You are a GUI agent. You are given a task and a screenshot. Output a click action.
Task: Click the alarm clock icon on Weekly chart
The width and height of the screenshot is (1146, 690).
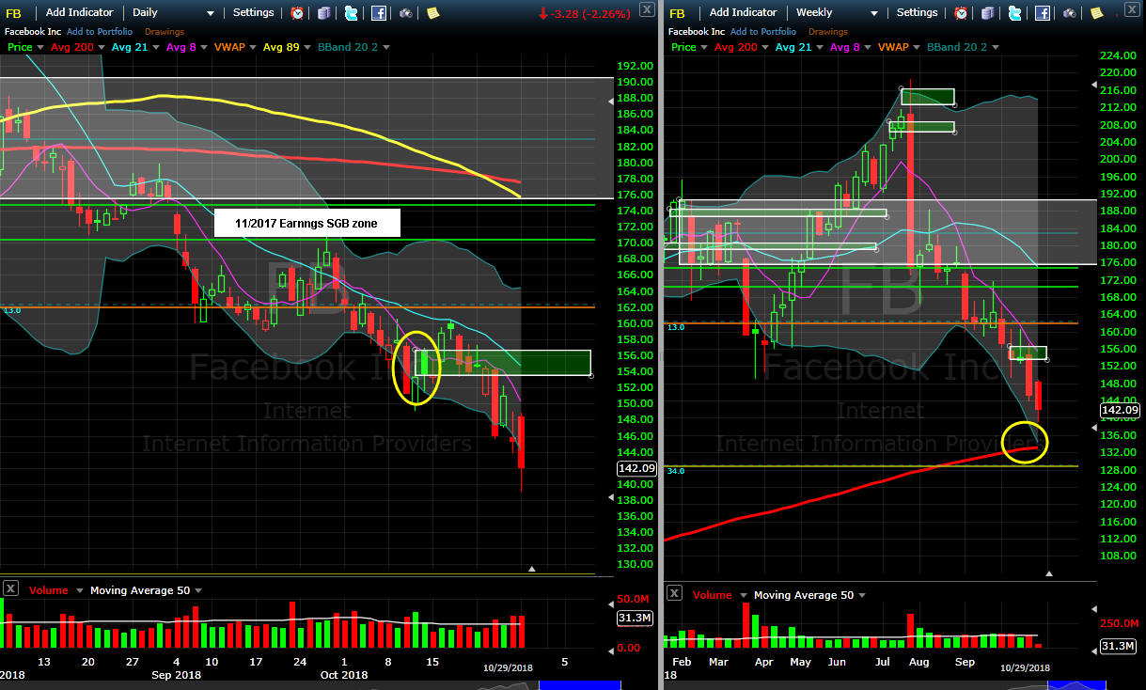click(x=961, y=13)
